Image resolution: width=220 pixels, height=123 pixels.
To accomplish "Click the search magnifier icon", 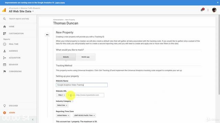I will (4, 19).
